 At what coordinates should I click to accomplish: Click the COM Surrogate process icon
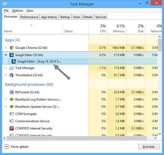click(12, 114)
